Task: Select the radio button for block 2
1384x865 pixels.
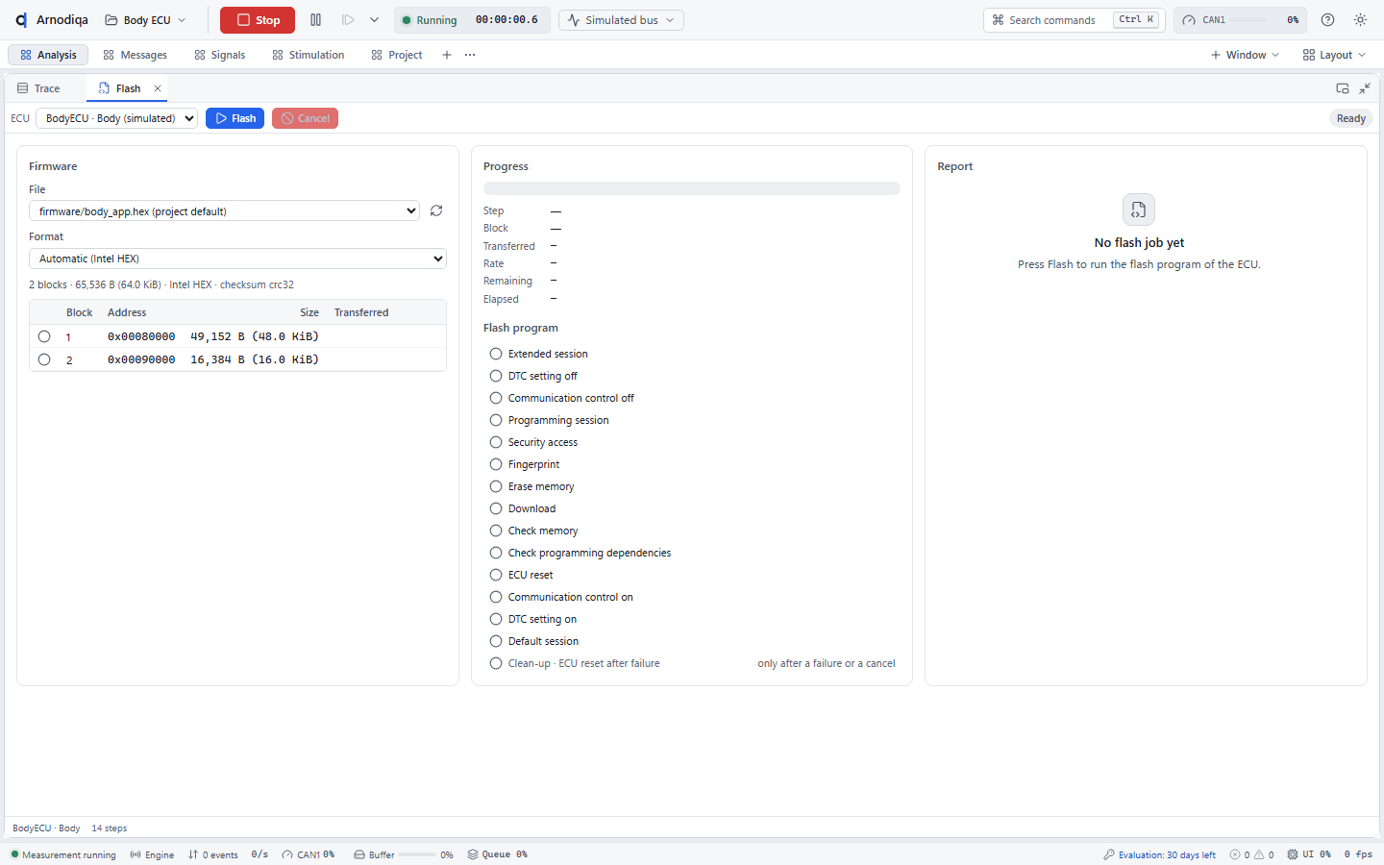Action: (x=44, y=359)
